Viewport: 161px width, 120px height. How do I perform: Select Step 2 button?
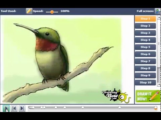(x=145, y=26)
